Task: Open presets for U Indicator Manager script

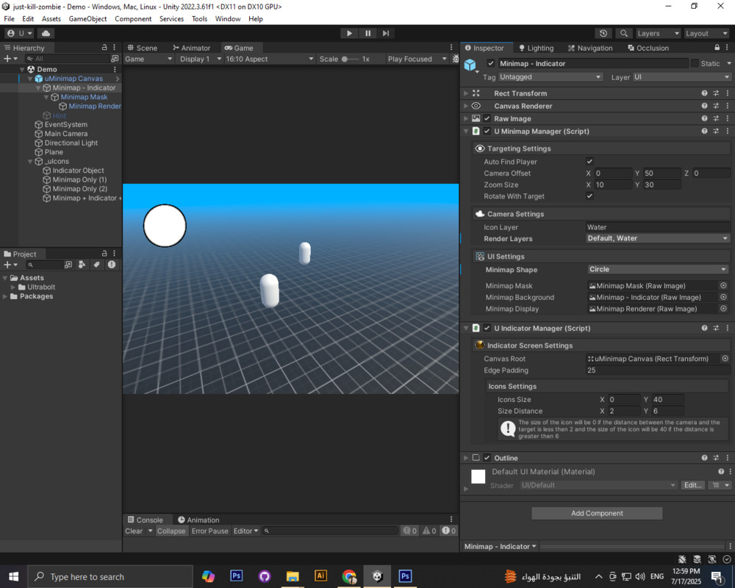Action: pyautogui.click(x=716, y=329)
